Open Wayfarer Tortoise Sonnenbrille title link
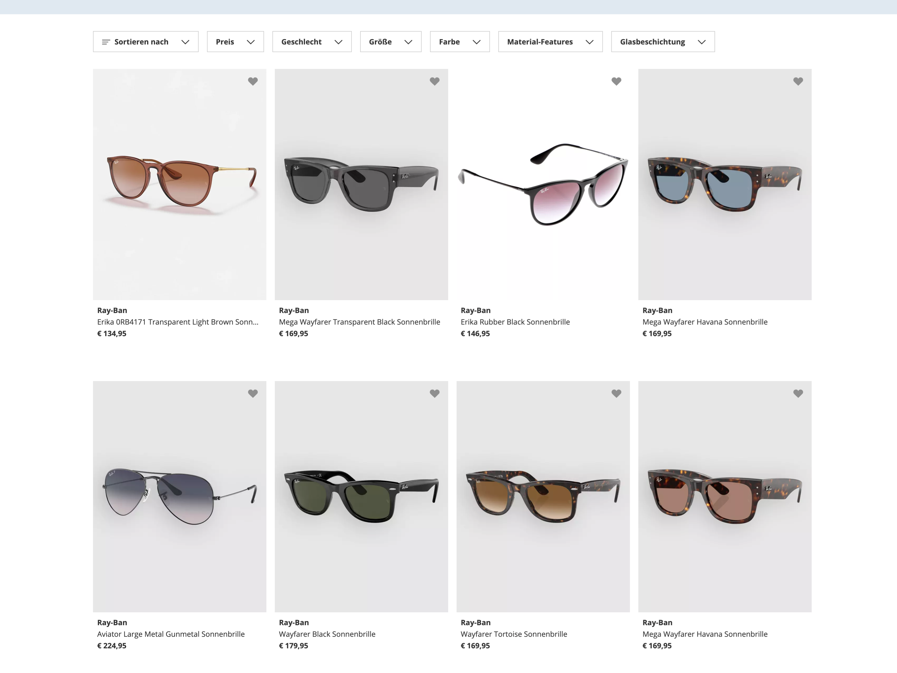897x673 pixels. point(514,634)
